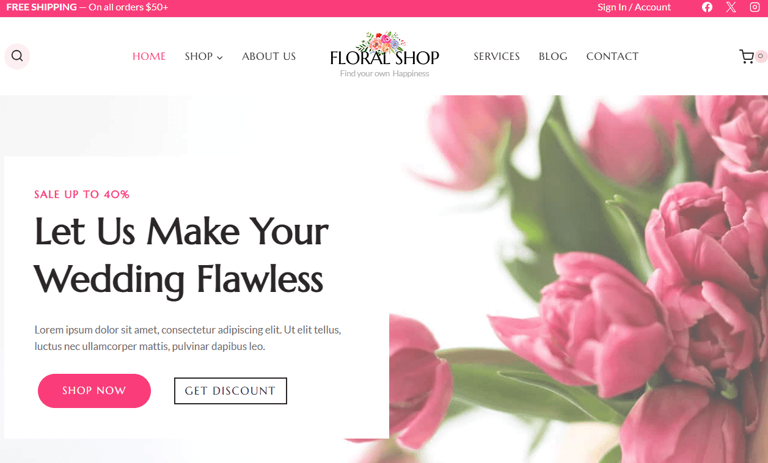Click the Free Shipping announcement text

pos(87,7)
